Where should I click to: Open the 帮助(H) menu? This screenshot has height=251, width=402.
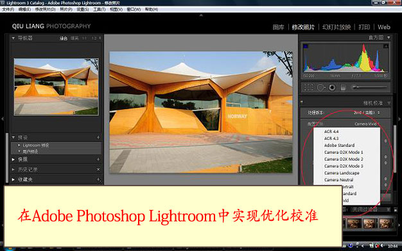[x=152, y=9]
